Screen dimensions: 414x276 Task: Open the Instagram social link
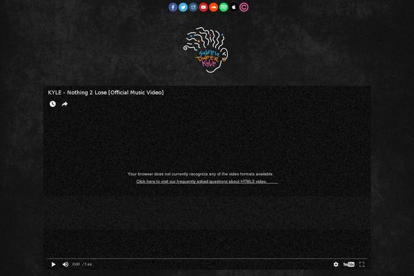(193, 7)
